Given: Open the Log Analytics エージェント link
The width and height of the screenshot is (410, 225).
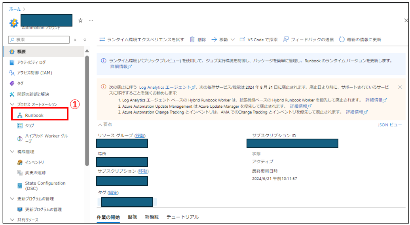Looking at the screenshot, I should point(167,87).
